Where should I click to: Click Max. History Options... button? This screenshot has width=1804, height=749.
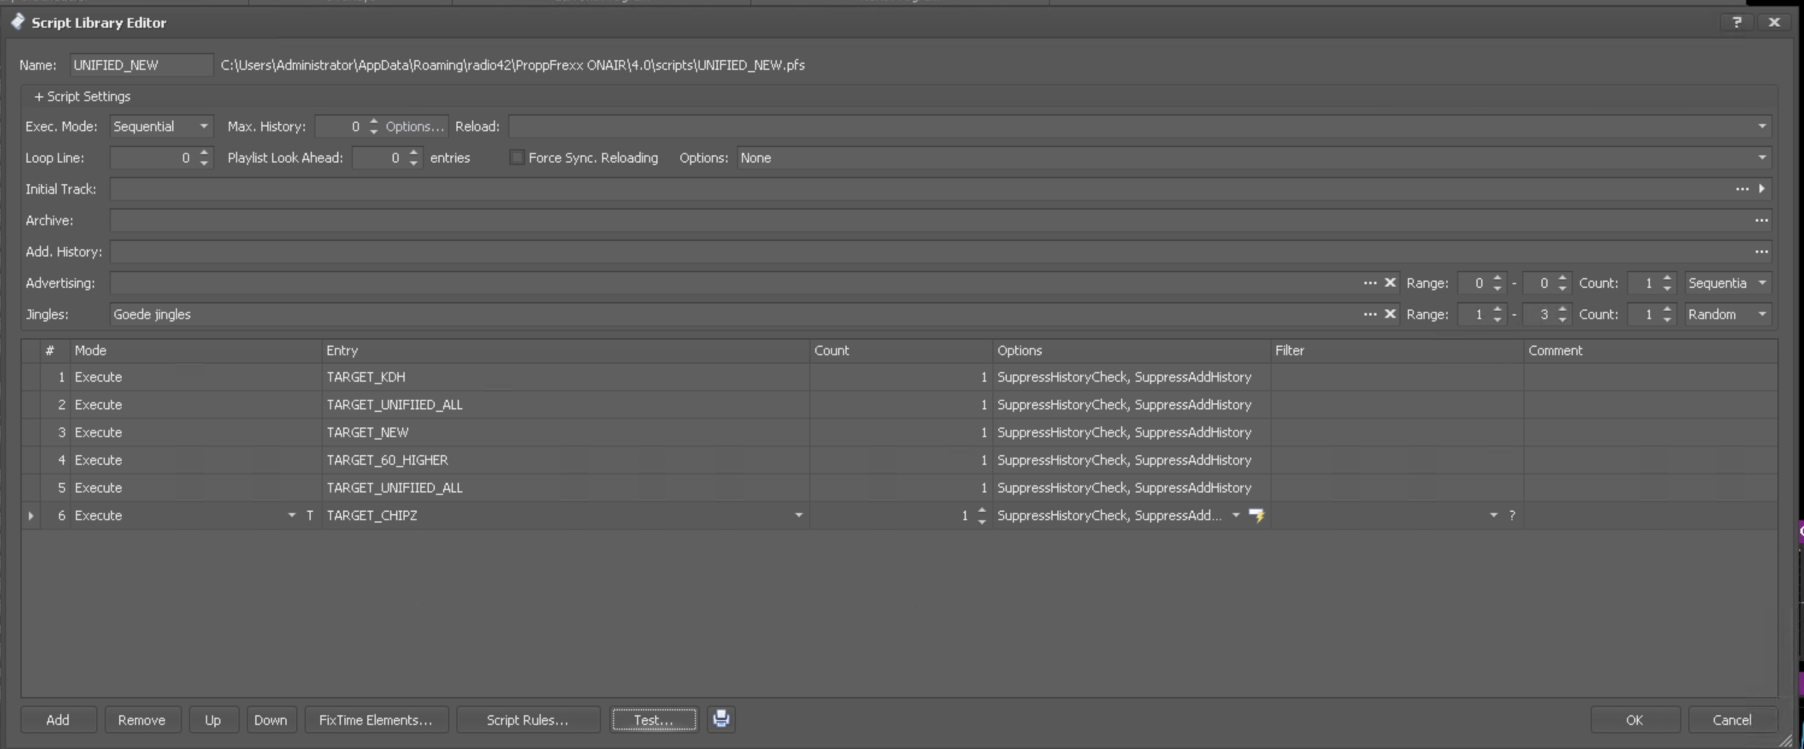click(x=415, y=126)
